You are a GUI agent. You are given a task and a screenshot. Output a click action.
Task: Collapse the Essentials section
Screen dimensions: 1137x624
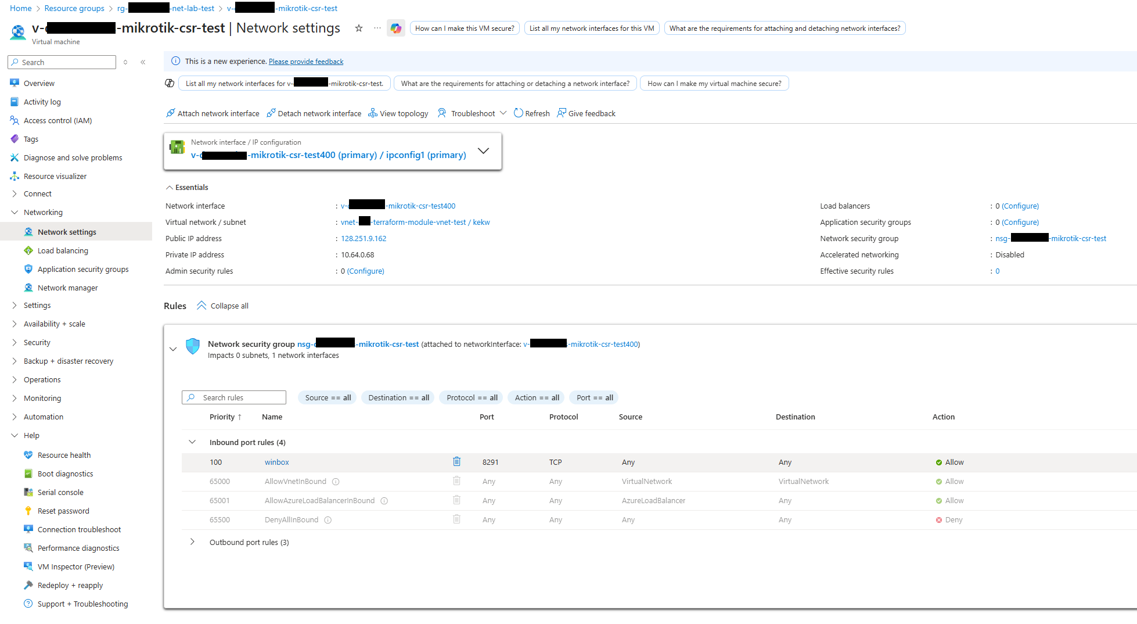click(170, 187)
